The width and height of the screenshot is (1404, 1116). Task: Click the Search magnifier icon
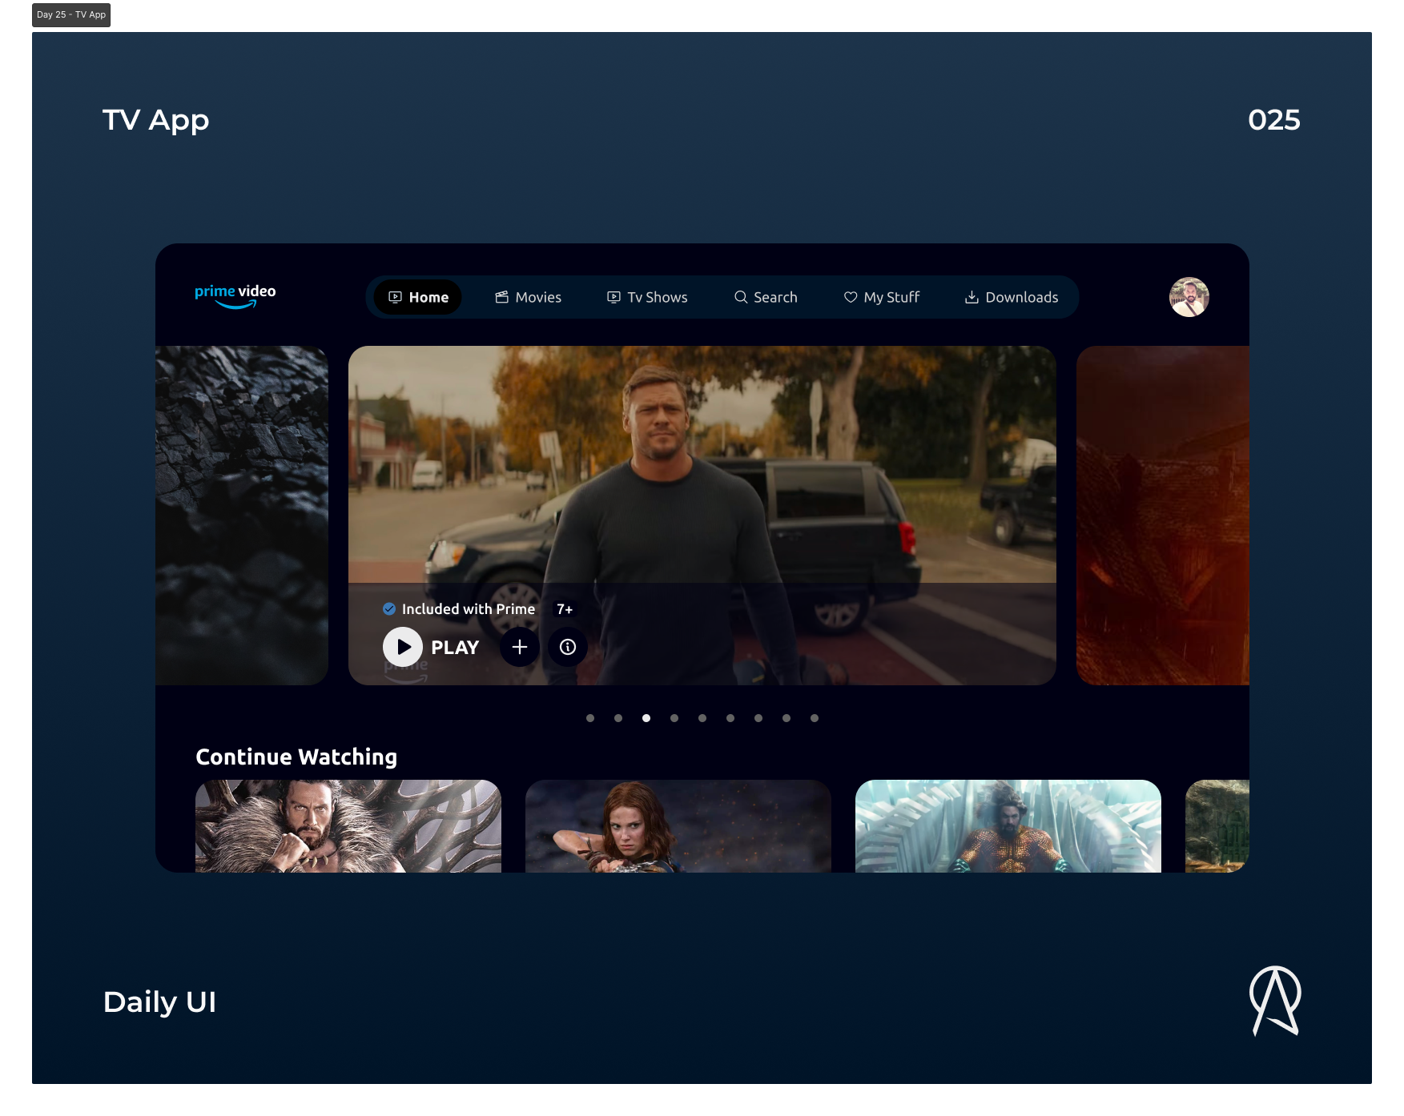[741, 297]
